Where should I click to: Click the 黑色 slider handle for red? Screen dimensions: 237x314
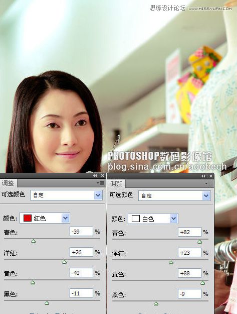click(x=47, y=303)
